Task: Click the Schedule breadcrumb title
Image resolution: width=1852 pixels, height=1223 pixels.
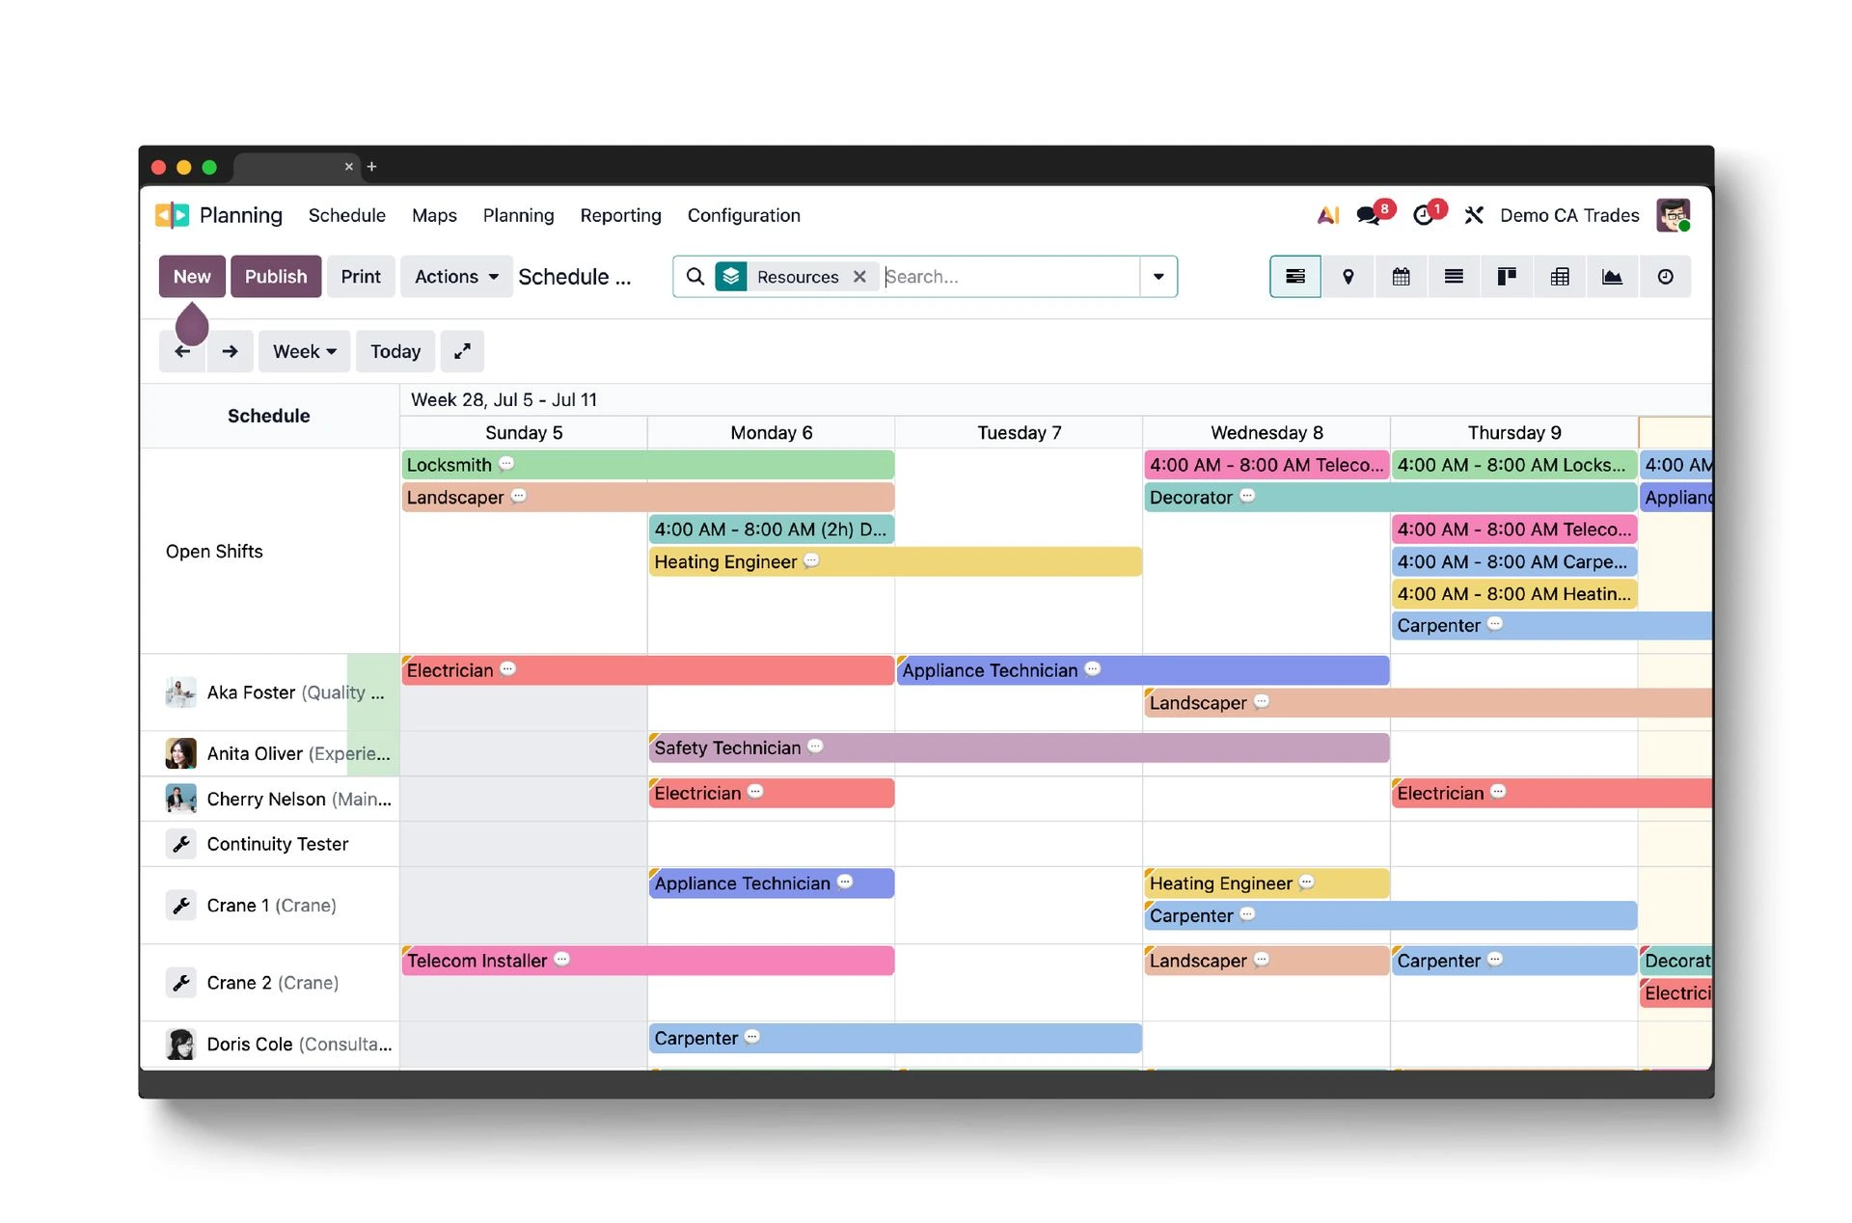Action: click(x=575, y=277)
